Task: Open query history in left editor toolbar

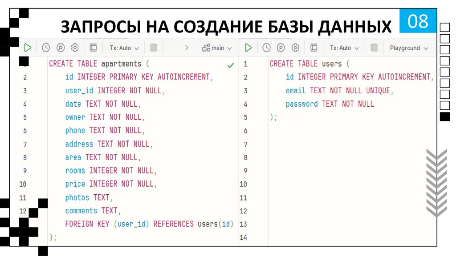Action: [x=46, y=48]
